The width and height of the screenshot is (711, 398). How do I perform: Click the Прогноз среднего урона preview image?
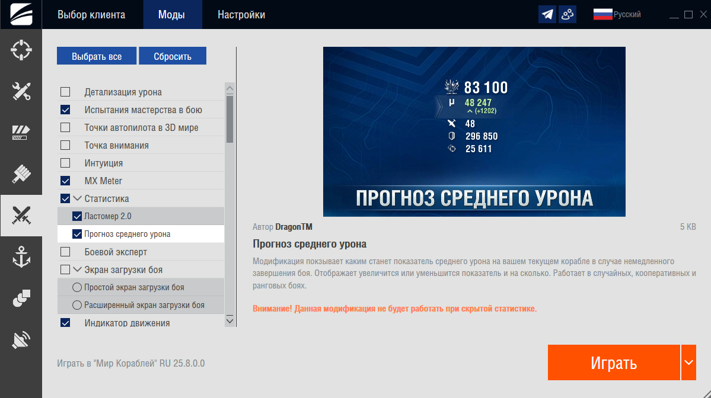pyautogui.click(x=474, y=131)
